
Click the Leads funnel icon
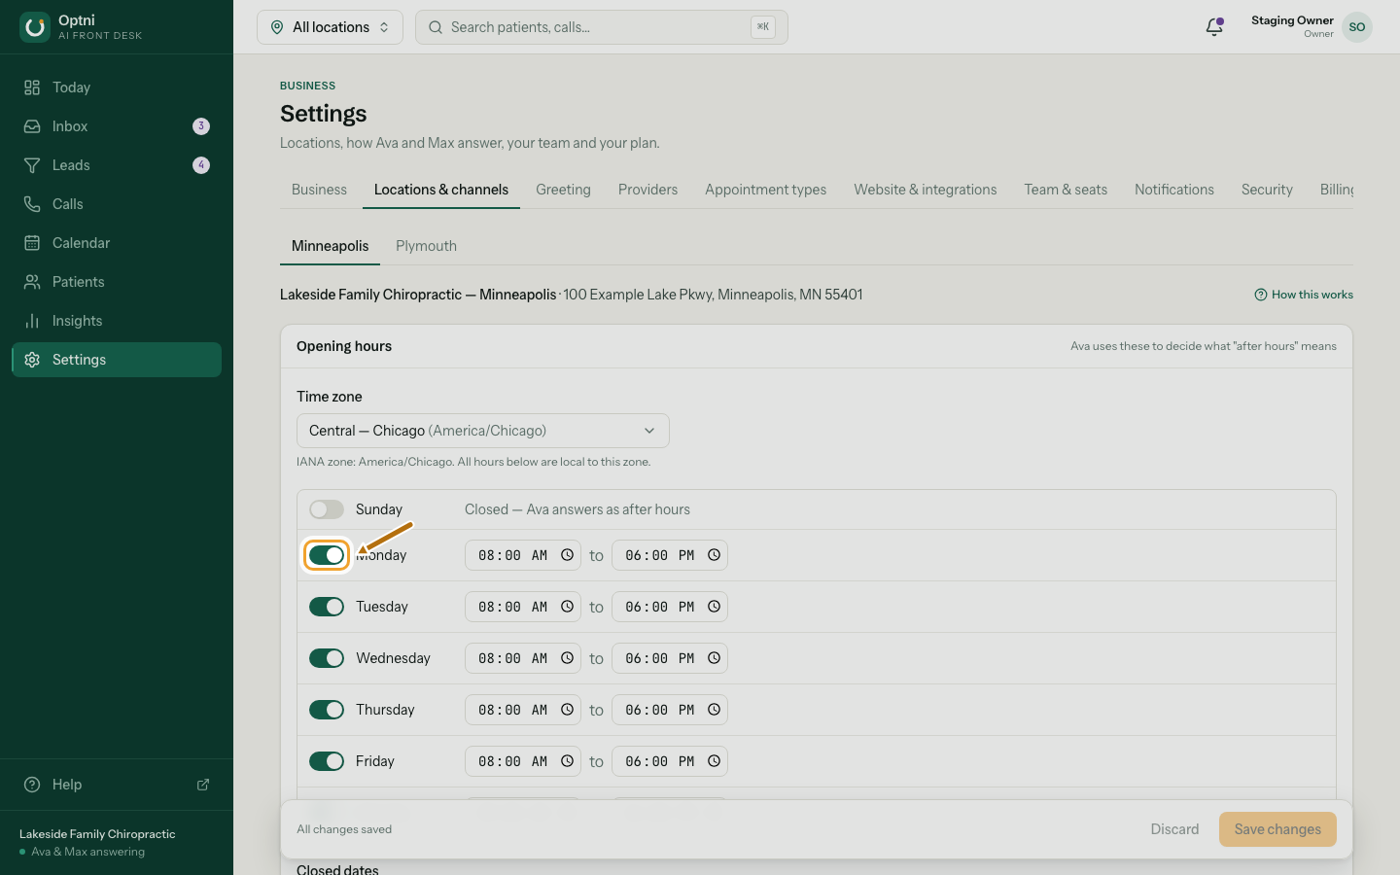[32, 165]
